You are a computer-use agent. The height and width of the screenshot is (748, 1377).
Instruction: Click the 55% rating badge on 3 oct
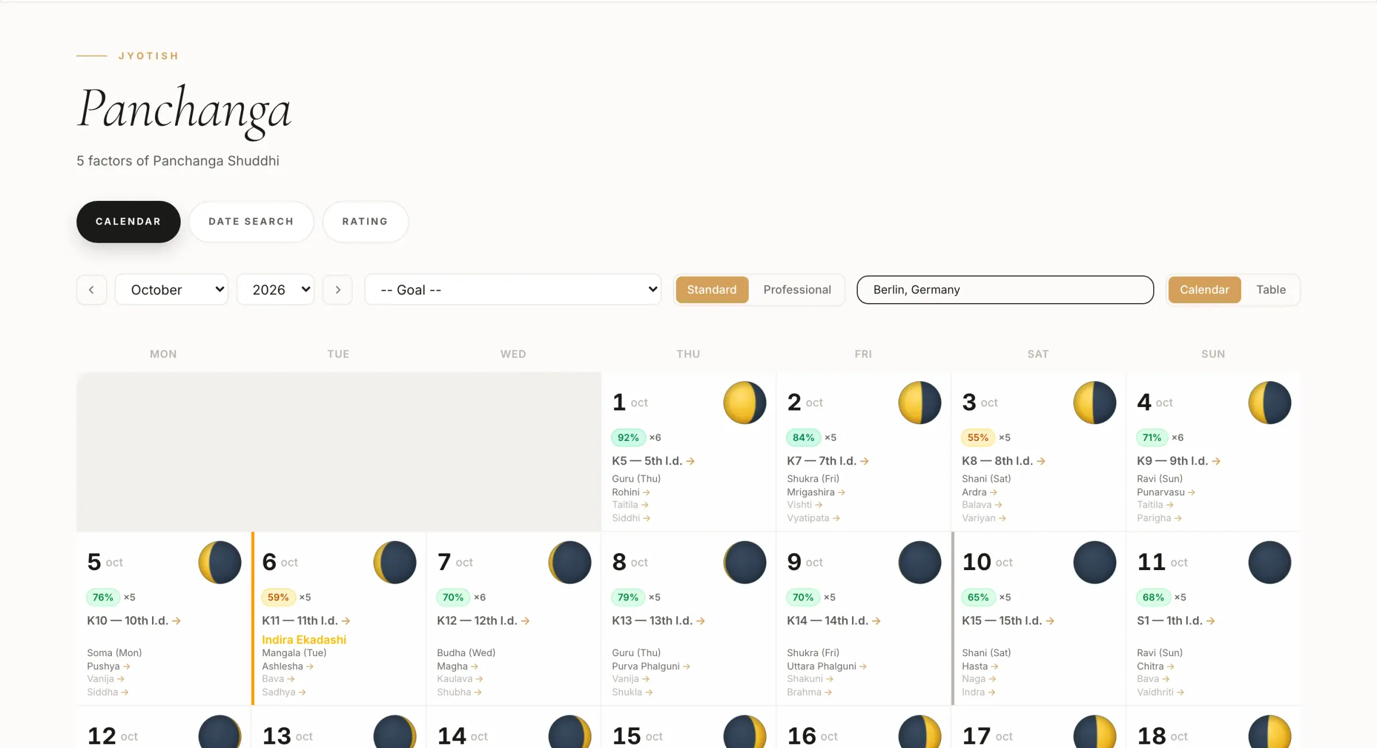(978, 437)
